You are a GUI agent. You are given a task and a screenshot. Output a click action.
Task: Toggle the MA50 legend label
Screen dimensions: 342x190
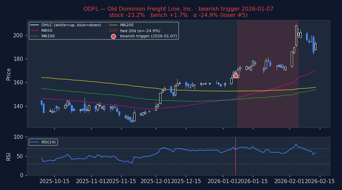(47, 31)
